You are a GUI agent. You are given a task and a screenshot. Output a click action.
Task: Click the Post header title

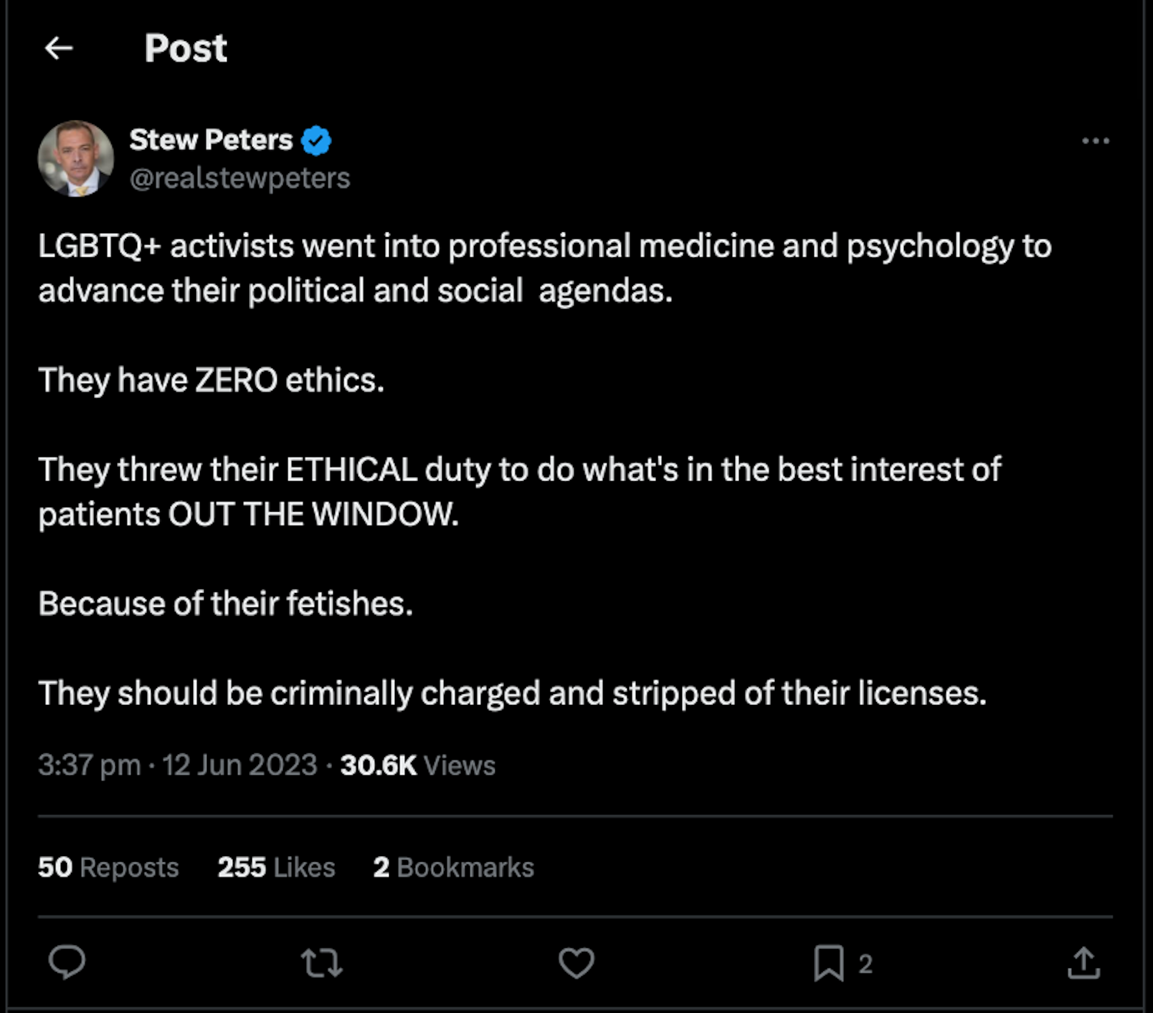186,48
